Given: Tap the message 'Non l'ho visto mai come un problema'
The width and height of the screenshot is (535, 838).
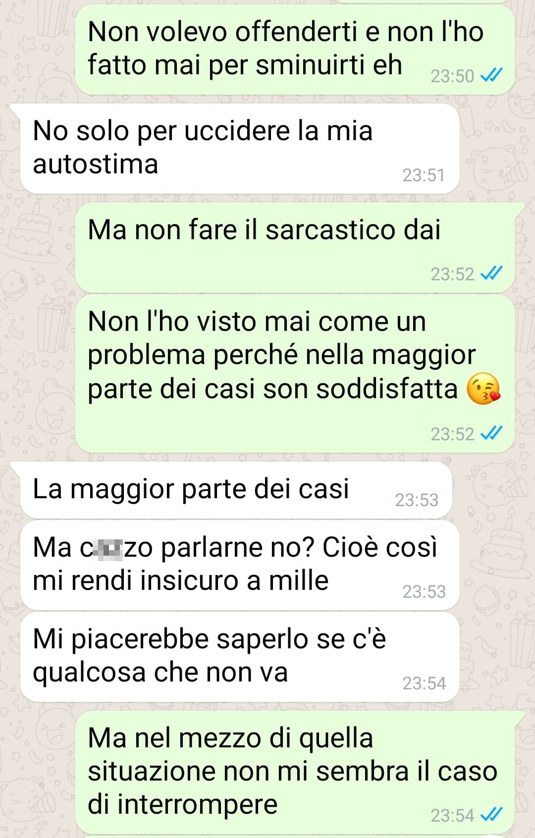Looking at the screenshot, I should (x=295, y=373).
